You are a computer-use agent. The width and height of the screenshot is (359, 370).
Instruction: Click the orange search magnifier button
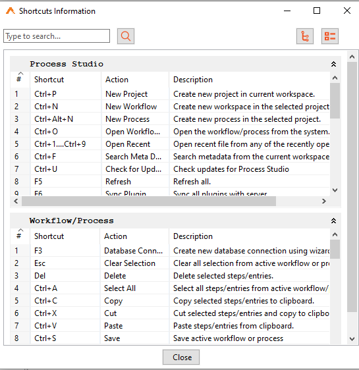pos(126,36)
